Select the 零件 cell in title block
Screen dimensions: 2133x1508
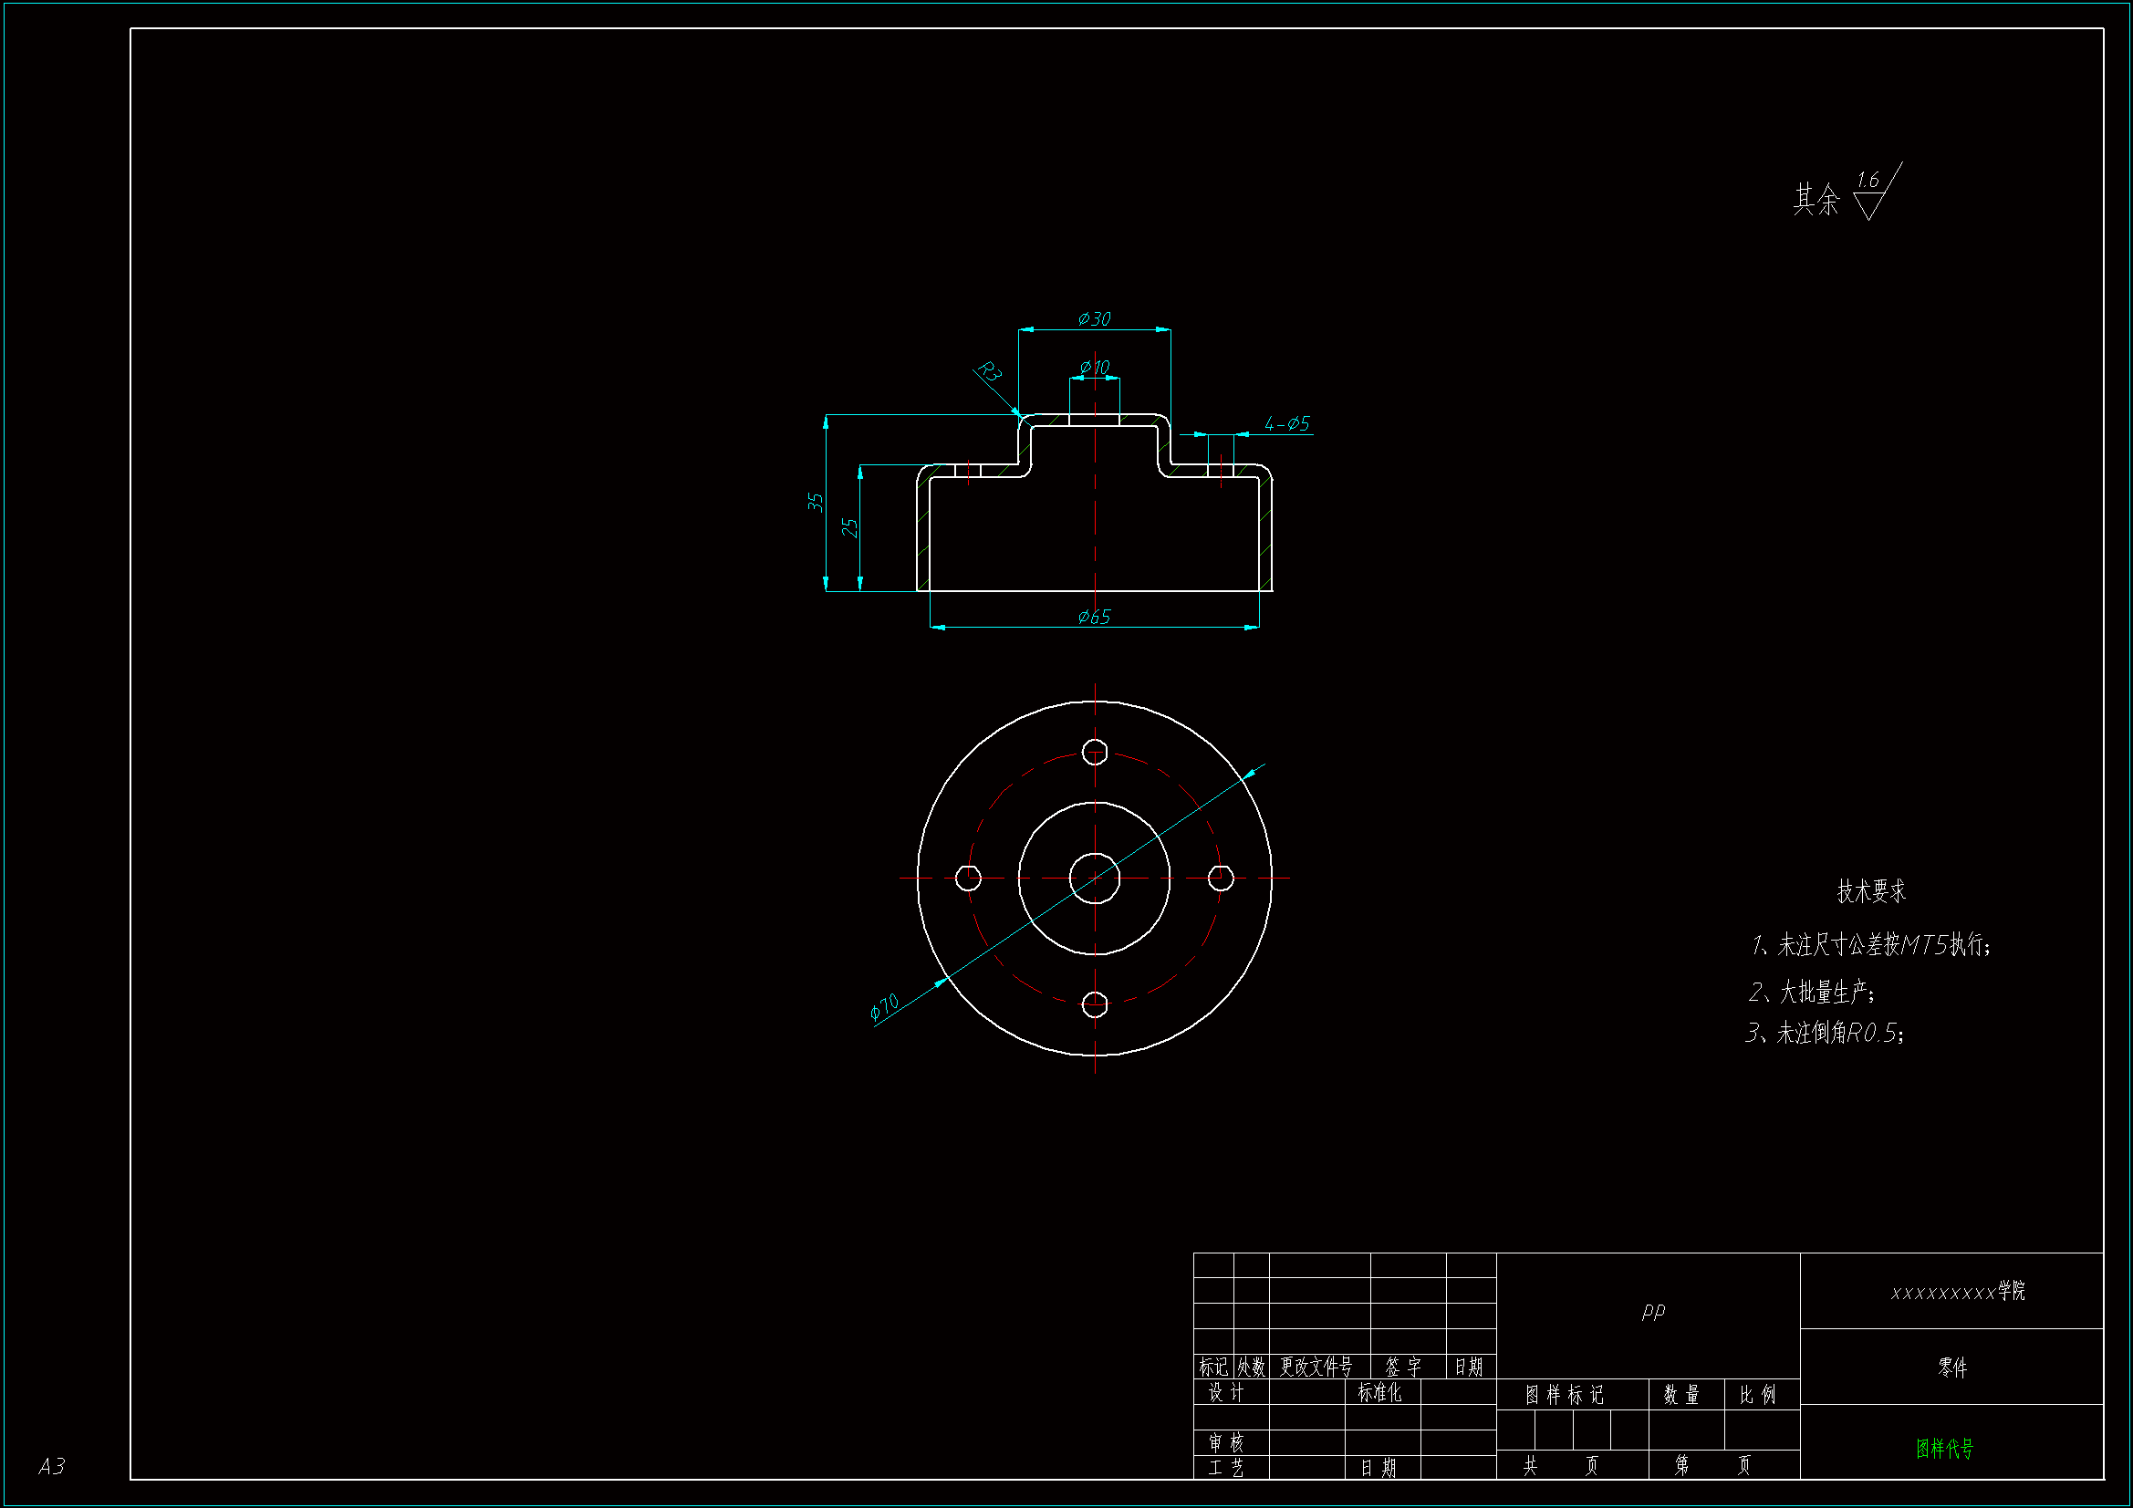point(1951,1367)
